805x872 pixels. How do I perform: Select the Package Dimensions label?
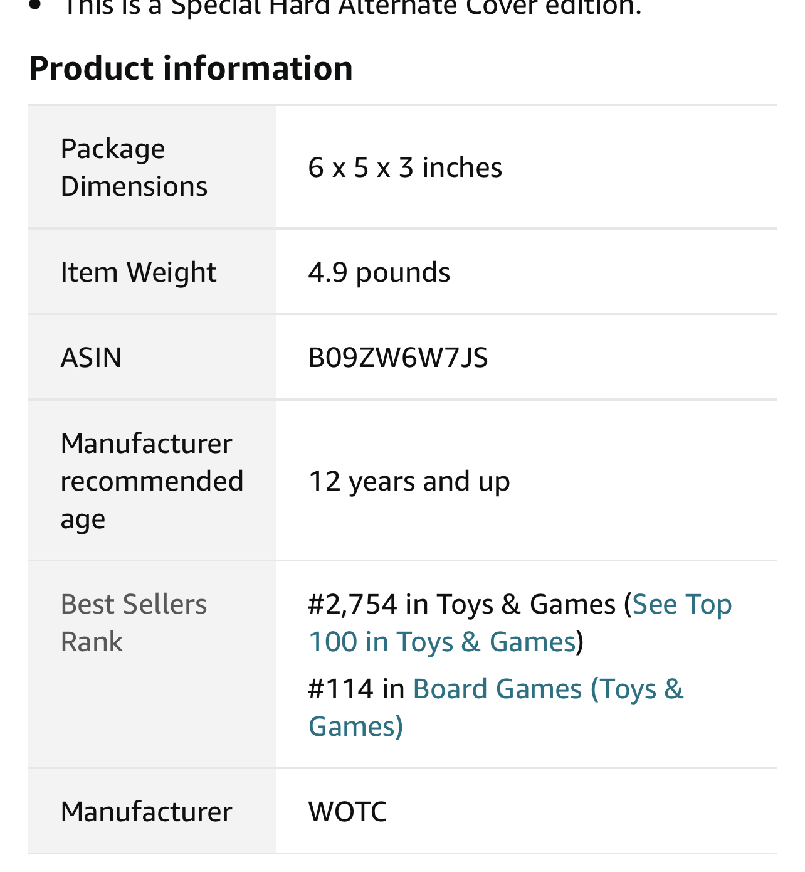click(x=134, y=167)
